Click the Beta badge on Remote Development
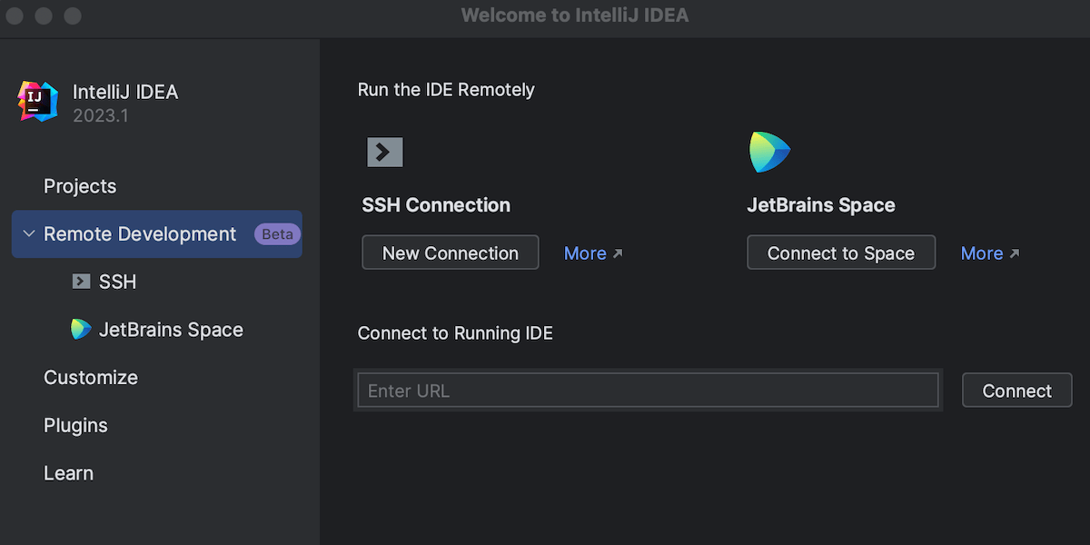The width and height of the screenshot is (1090, 545). 277,234
